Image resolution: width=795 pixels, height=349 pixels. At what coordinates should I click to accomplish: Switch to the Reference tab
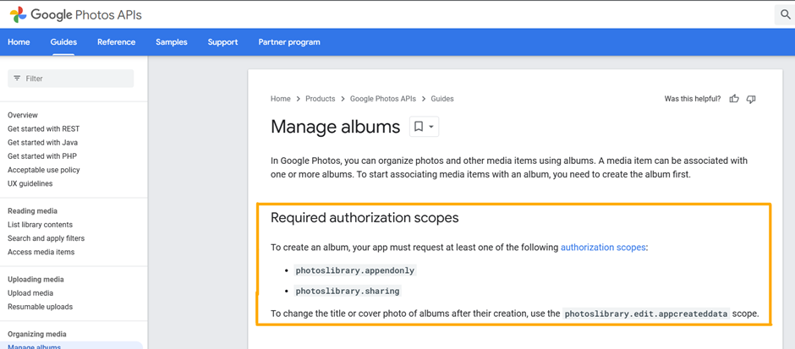click(117, 42)
